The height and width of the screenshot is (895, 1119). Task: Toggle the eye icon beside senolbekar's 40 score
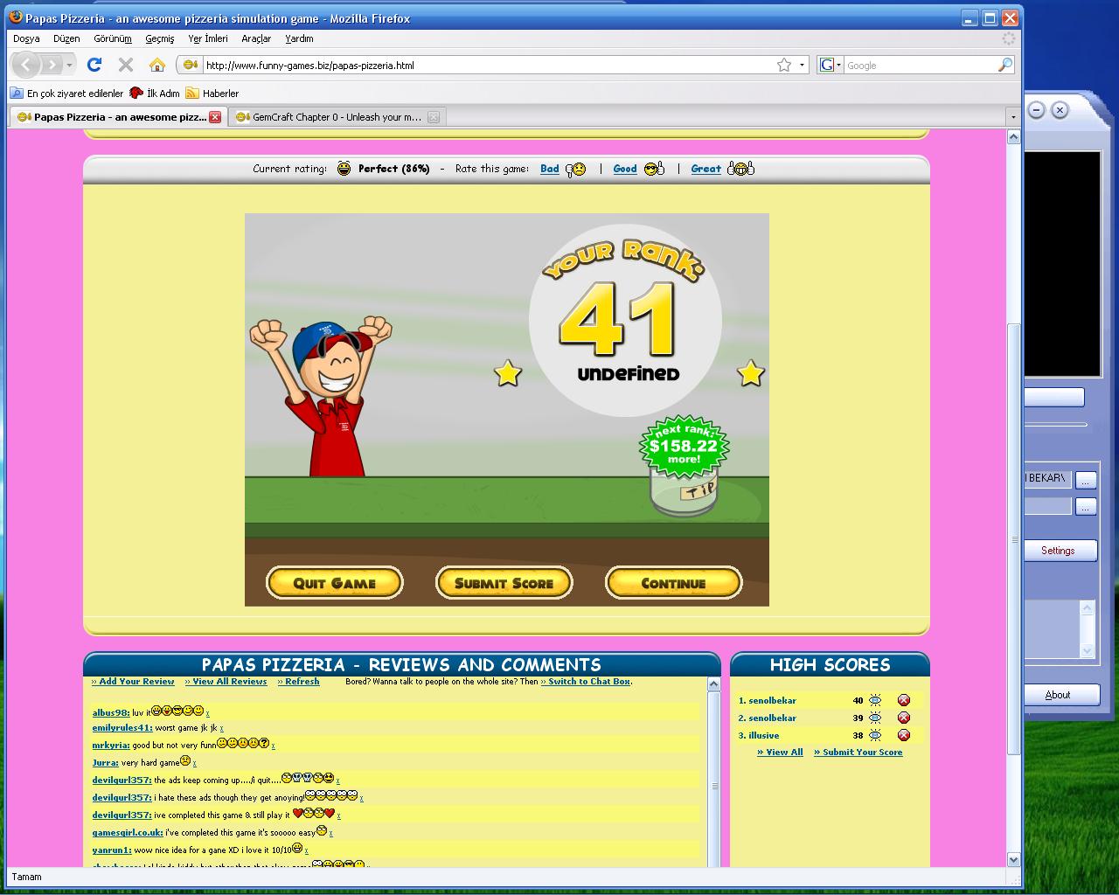pyautogui.click(x=876, y=700)
